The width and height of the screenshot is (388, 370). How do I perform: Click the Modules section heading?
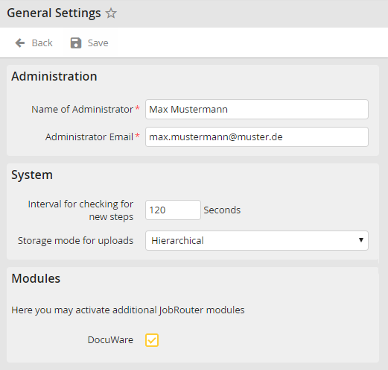(36, 278)
